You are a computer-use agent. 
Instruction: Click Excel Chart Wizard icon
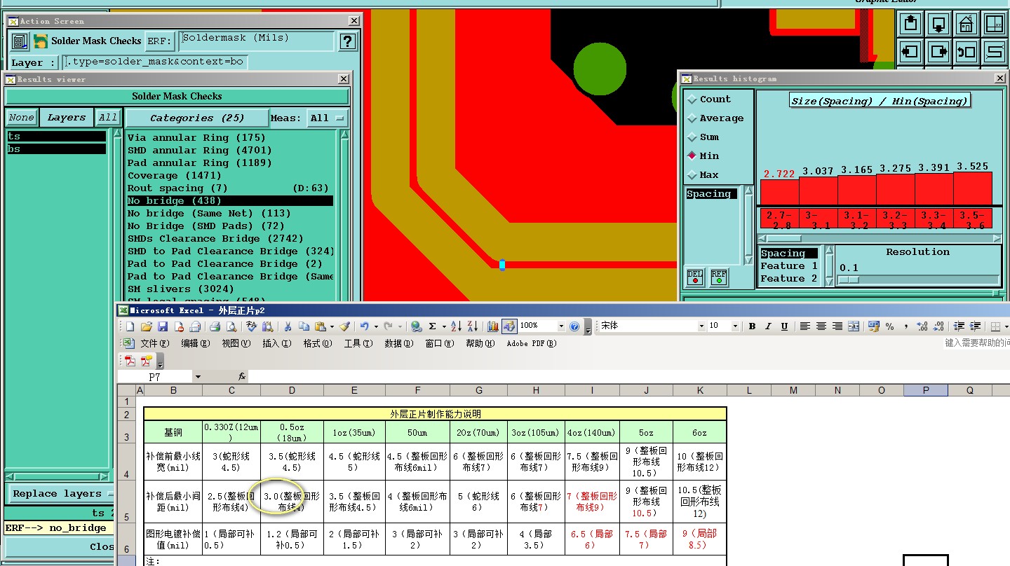pyautogui.click(x=492, y=326)
